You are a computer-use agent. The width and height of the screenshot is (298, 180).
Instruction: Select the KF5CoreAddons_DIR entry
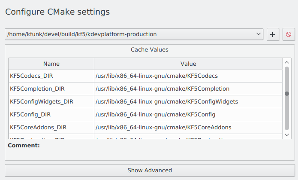click(38, 128)
